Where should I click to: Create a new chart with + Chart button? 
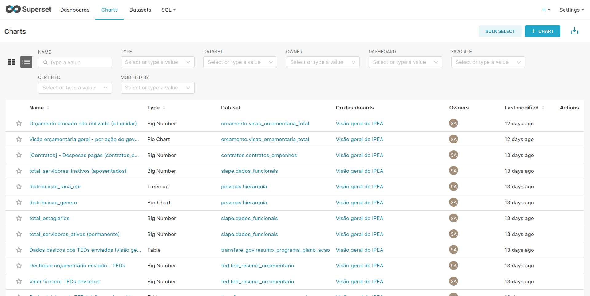(542, 31)
